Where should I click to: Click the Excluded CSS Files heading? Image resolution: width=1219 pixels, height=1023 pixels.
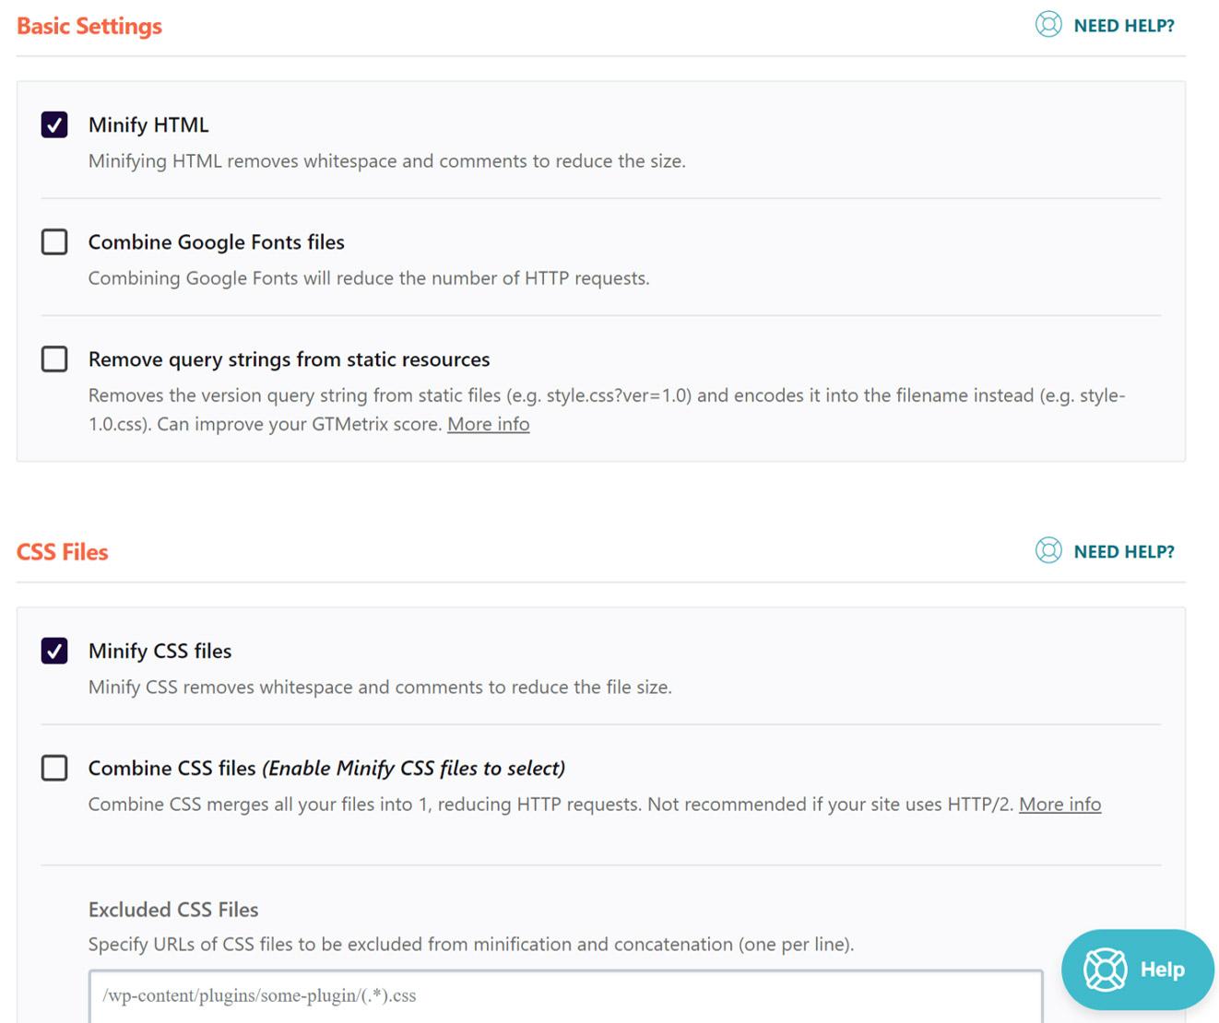173,910
